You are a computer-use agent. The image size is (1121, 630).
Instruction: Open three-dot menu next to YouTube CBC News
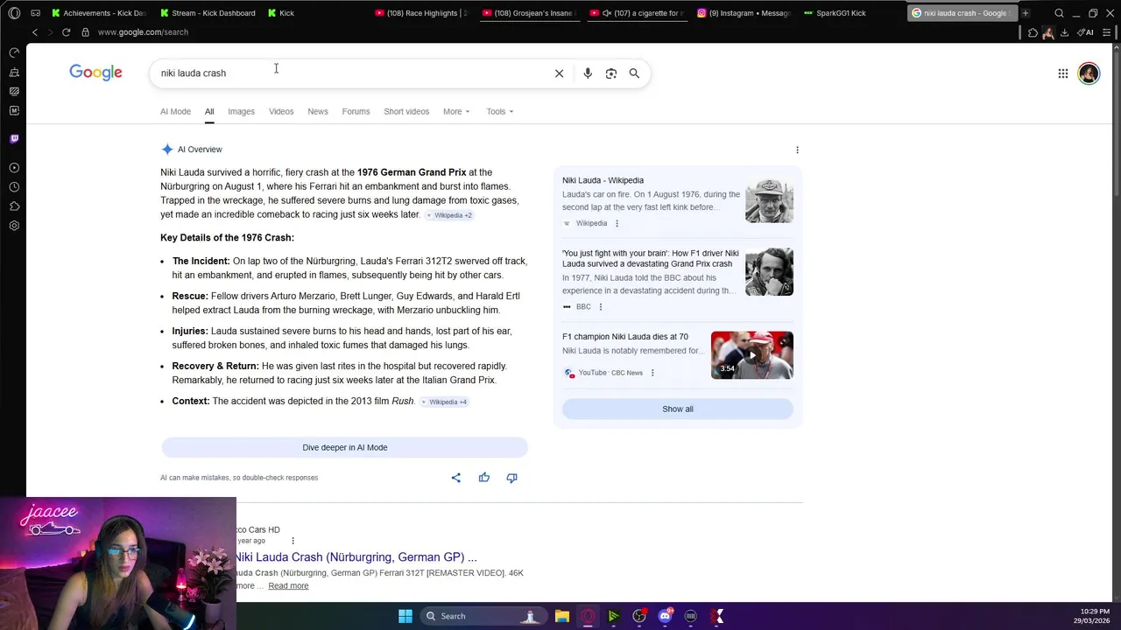(x=652, y=373)
